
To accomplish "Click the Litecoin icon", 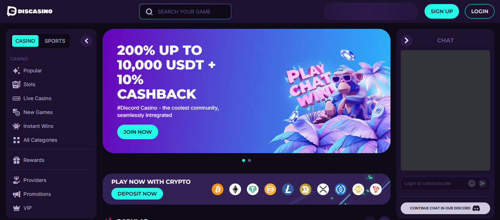I will pyautogui.click(x=288, y=189).
